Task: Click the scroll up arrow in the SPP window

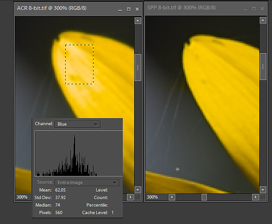Action: coord(263,20)
